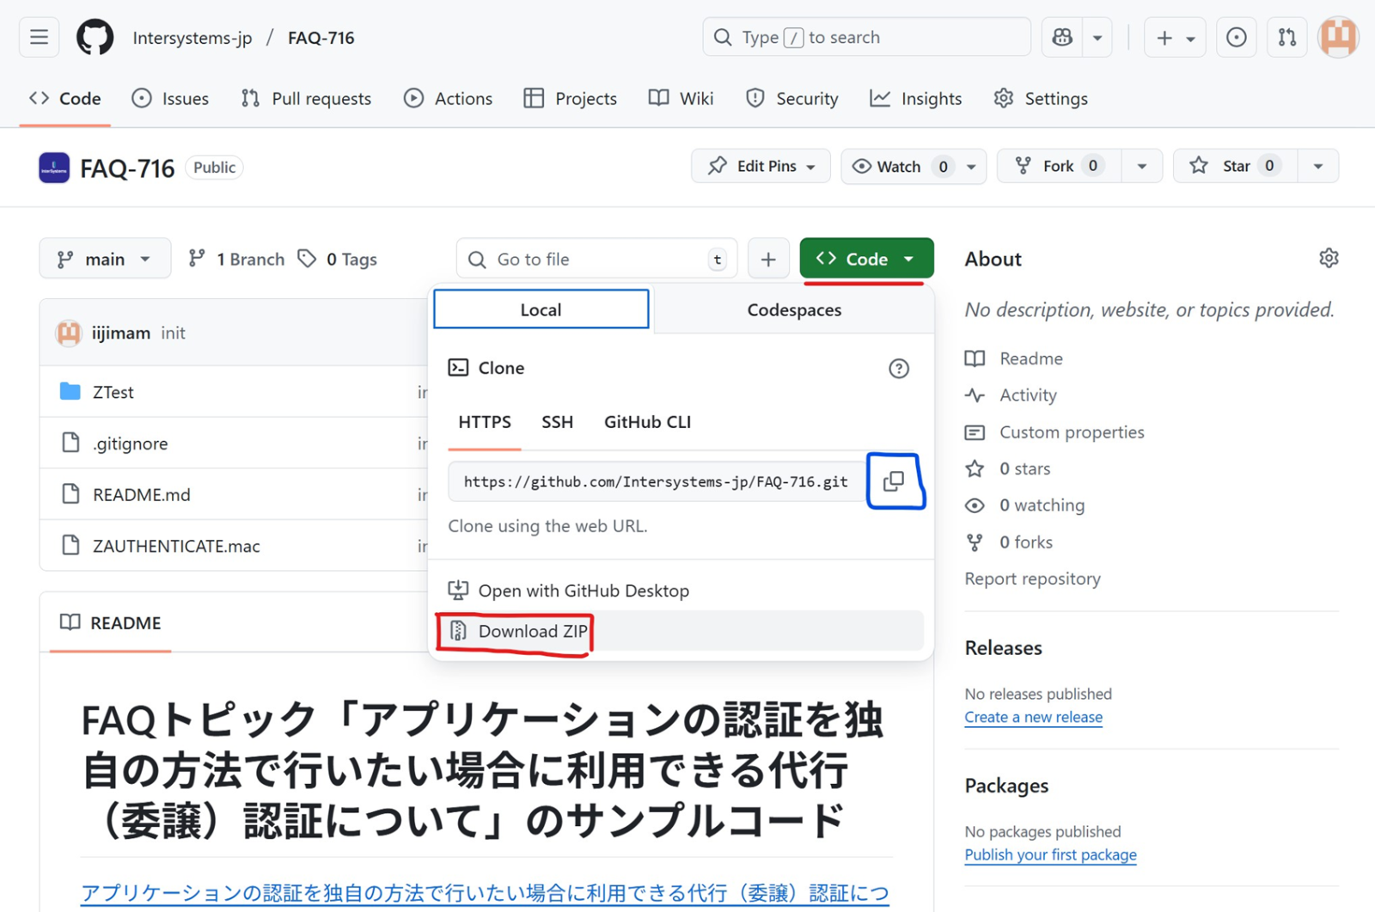Open the Create a new release link
This screenshot has width=1375, height=912.
pos(1033,717)
